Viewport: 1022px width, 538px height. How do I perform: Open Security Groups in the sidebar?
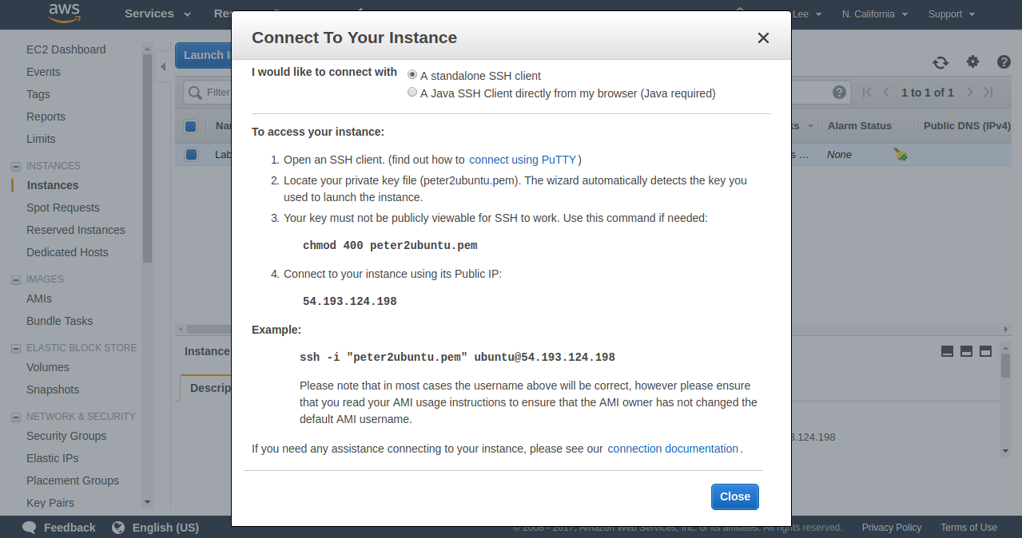tap(66, 436)
